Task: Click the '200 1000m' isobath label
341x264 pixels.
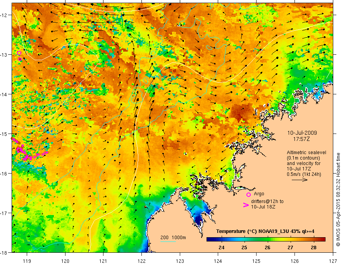Action: (173, 238)
